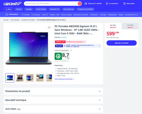Image resolution: width=142 pixels, height=114 pixels.
Task: Open Composants category
Action: click(x=94, y=15)
